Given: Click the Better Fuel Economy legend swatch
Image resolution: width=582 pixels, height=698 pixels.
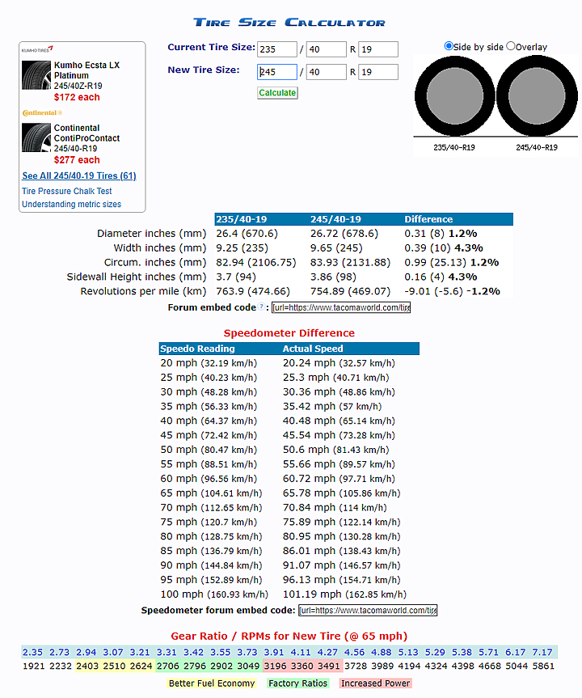Looking at the screenshot, I should pos(211,683).
